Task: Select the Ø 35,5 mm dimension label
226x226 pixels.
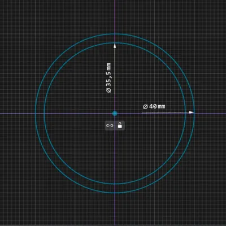Action: tap(108, 78)
